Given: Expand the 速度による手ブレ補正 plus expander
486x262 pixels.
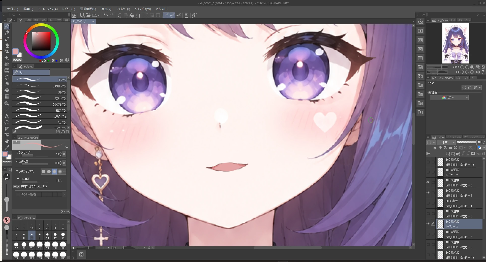Looking at the screenshot, I should tap(15, 187).
